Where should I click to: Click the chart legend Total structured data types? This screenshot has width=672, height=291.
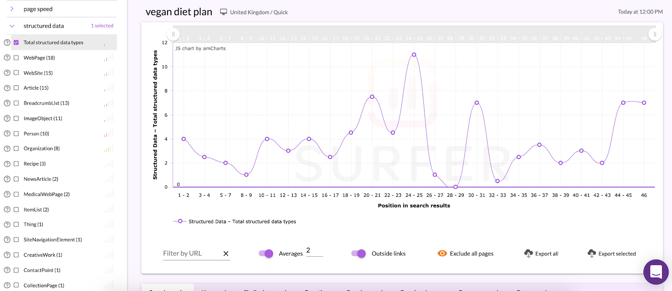pyautogui.click(x=234, y=221)
